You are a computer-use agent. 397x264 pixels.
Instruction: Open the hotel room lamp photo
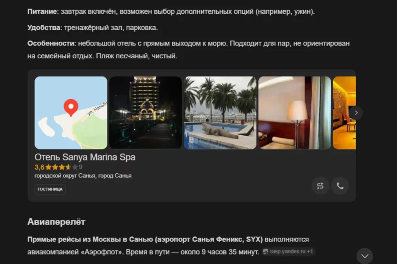click(x=295, y=113)
